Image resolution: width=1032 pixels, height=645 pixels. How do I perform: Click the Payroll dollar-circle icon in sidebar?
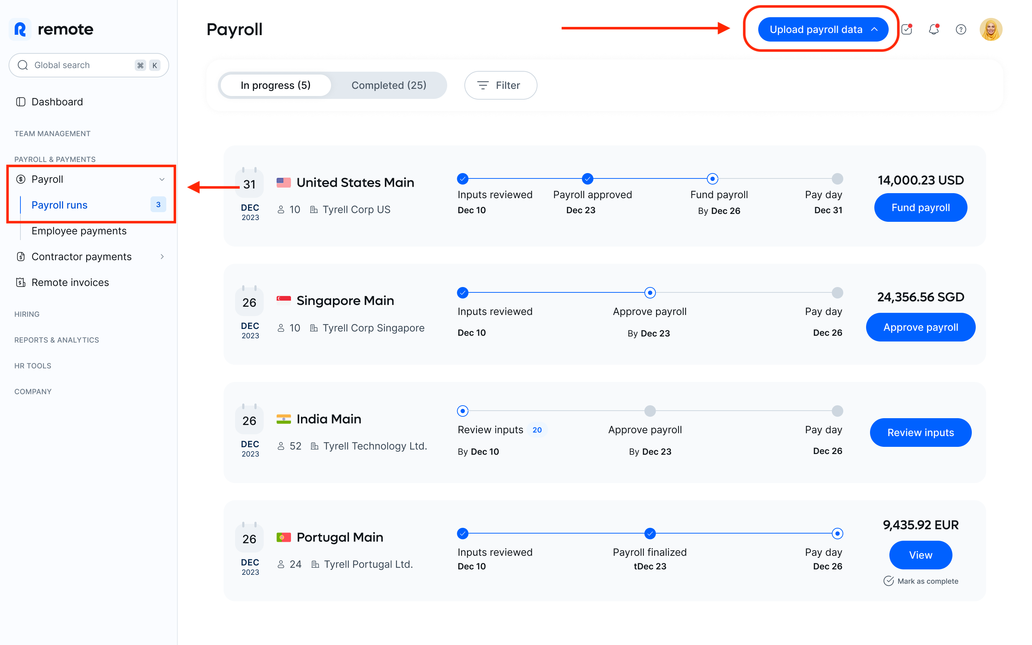[x=20, y=179]
